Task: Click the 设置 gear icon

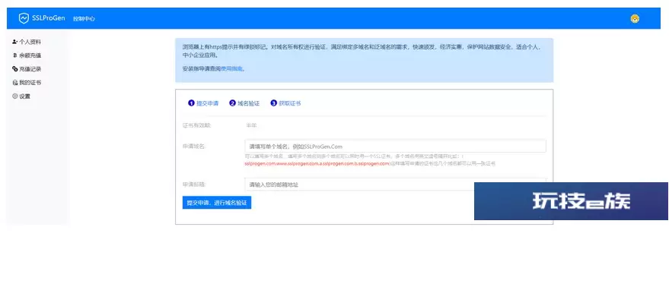Action: [x=15, y=96]
